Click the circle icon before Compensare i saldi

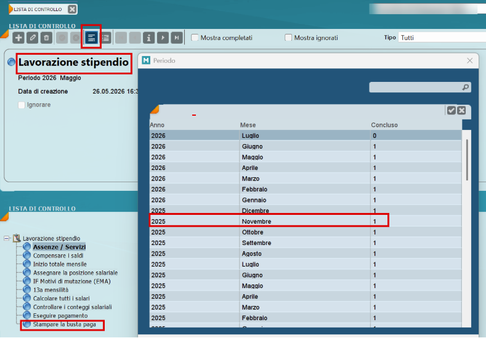[x=27, y=256]
